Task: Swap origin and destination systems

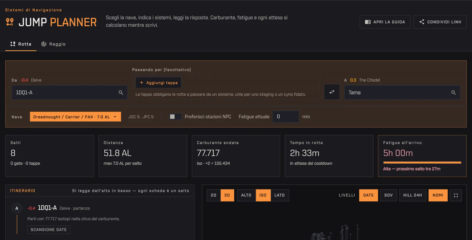Action: (x=332, y=92)
